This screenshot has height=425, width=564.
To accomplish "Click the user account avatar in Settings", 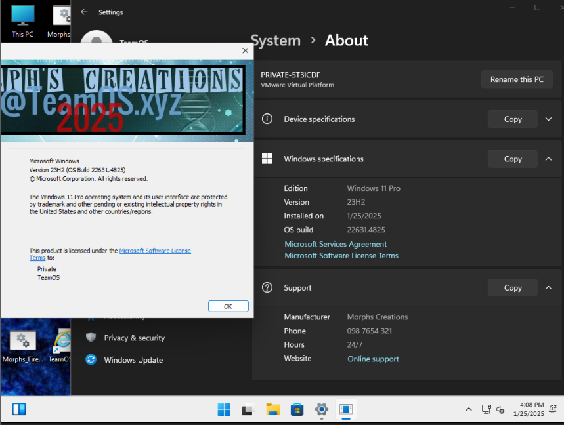I will (x=97, y=37).
